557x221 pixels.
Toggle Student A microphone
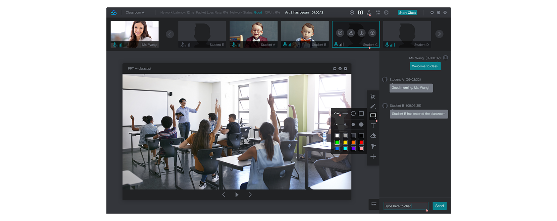234,45
